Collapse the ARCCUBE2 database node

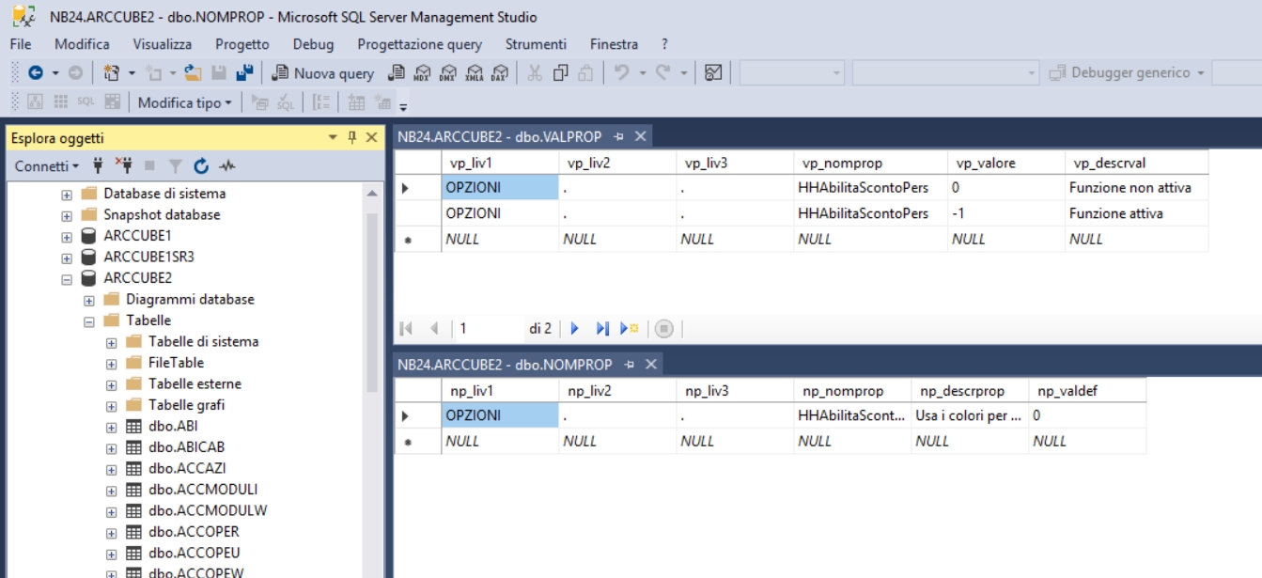[x=67, y=279]
